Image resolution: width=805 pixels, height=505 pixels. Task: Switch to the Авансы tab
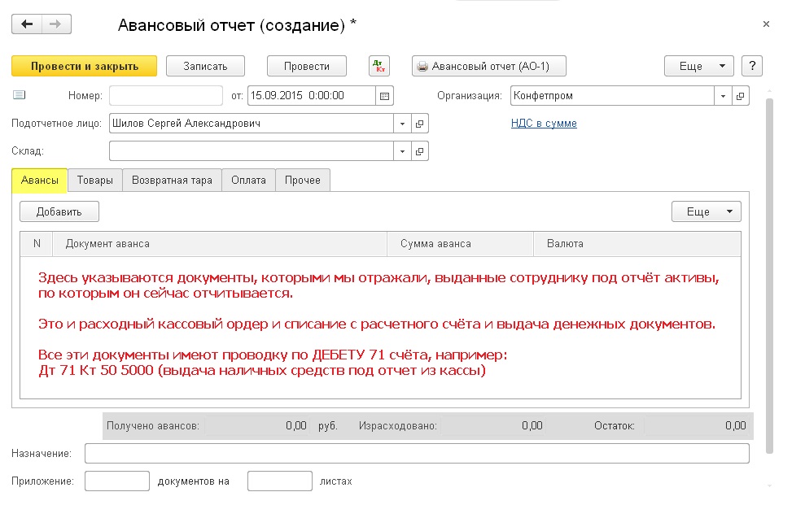click(40, 181)
